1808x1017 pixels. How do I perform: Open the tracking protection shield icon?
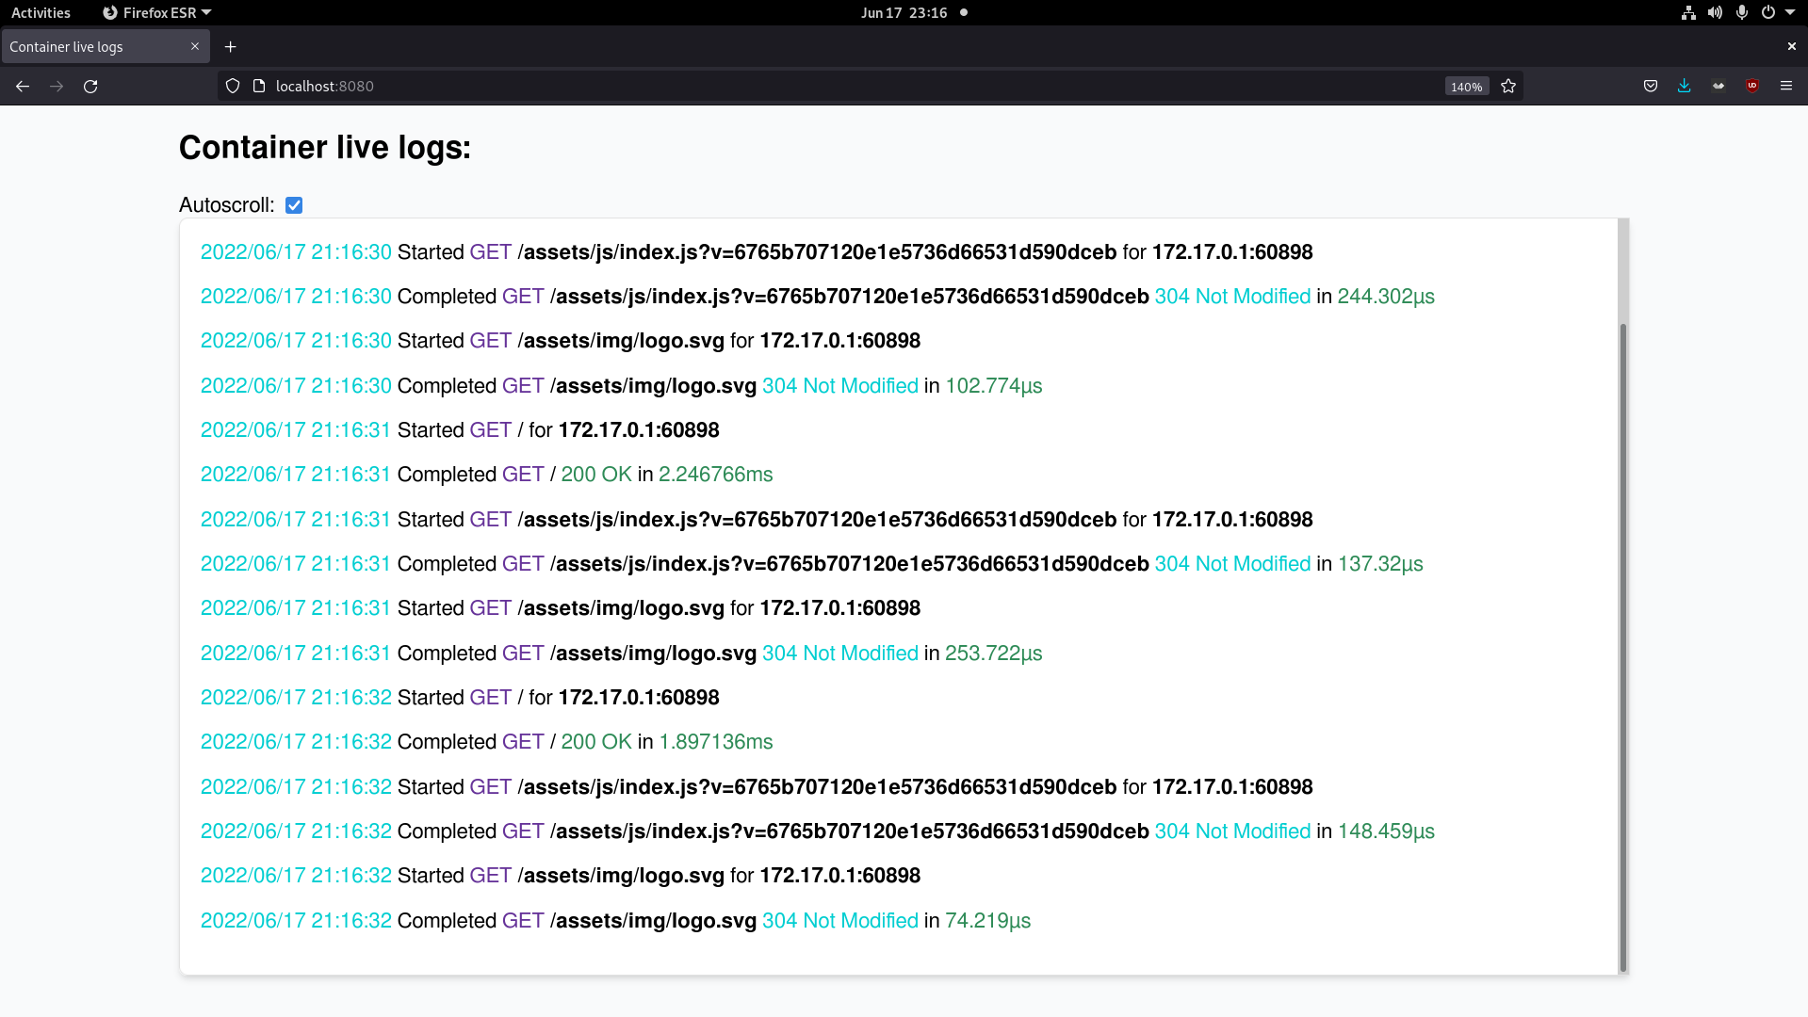[x=233, y=86]
